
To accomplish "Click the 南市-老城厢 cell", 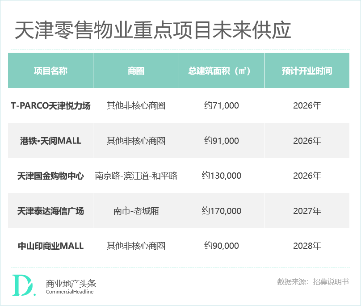I will (136, 211).
